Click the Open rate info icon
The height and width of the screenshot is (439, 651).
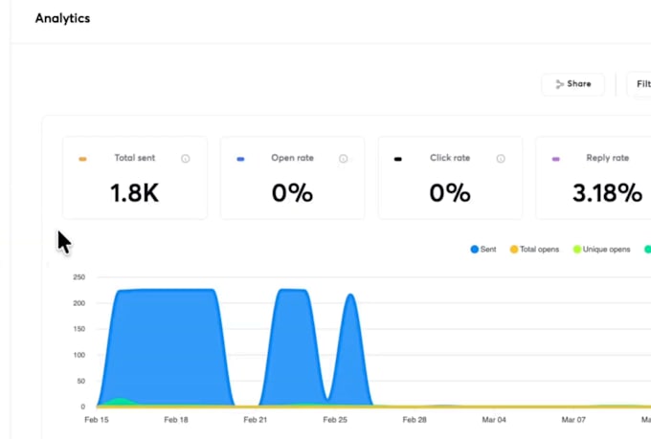click(x=343, y=159)
